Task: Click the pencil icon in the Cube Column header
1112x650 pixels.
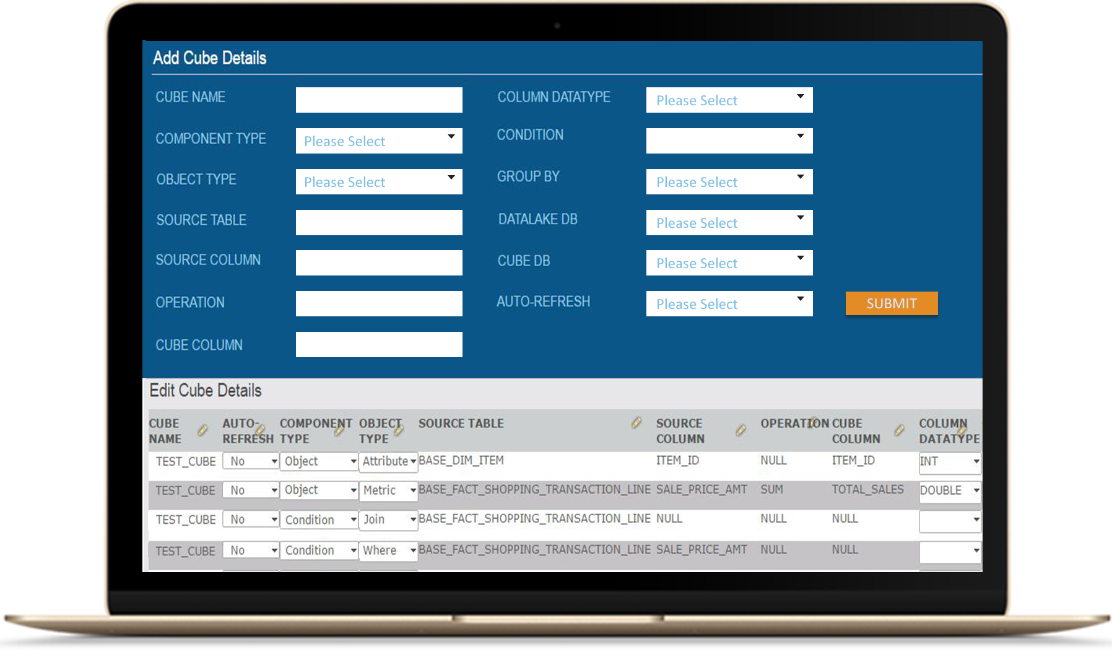Action: point(900,430)
